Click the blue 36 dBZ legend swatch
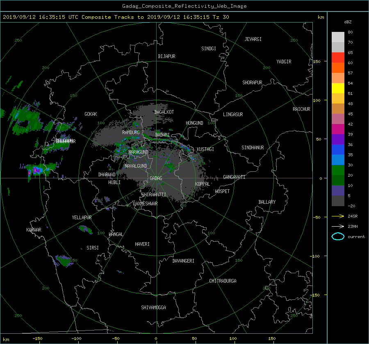The width and height of the screenshot is (369, 344). tap(338, 149)
